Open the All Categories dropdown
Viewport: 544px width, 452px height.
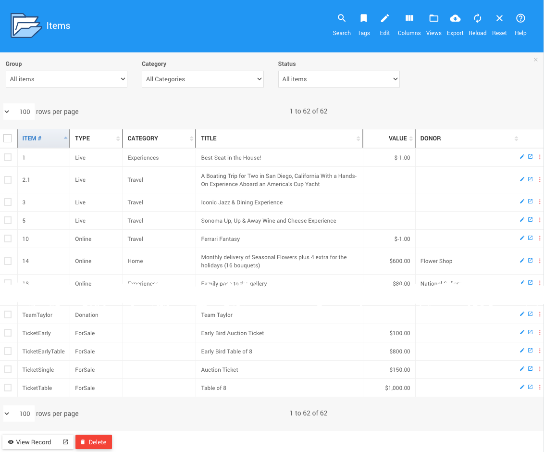tap(202, 79)
